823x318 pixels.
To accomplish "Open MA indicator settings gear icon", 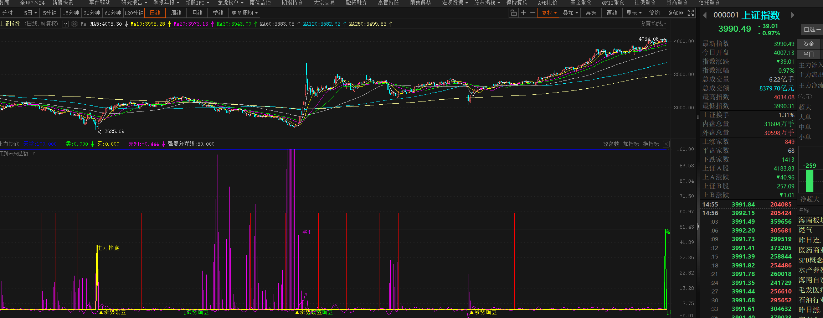I will [74, 24].
